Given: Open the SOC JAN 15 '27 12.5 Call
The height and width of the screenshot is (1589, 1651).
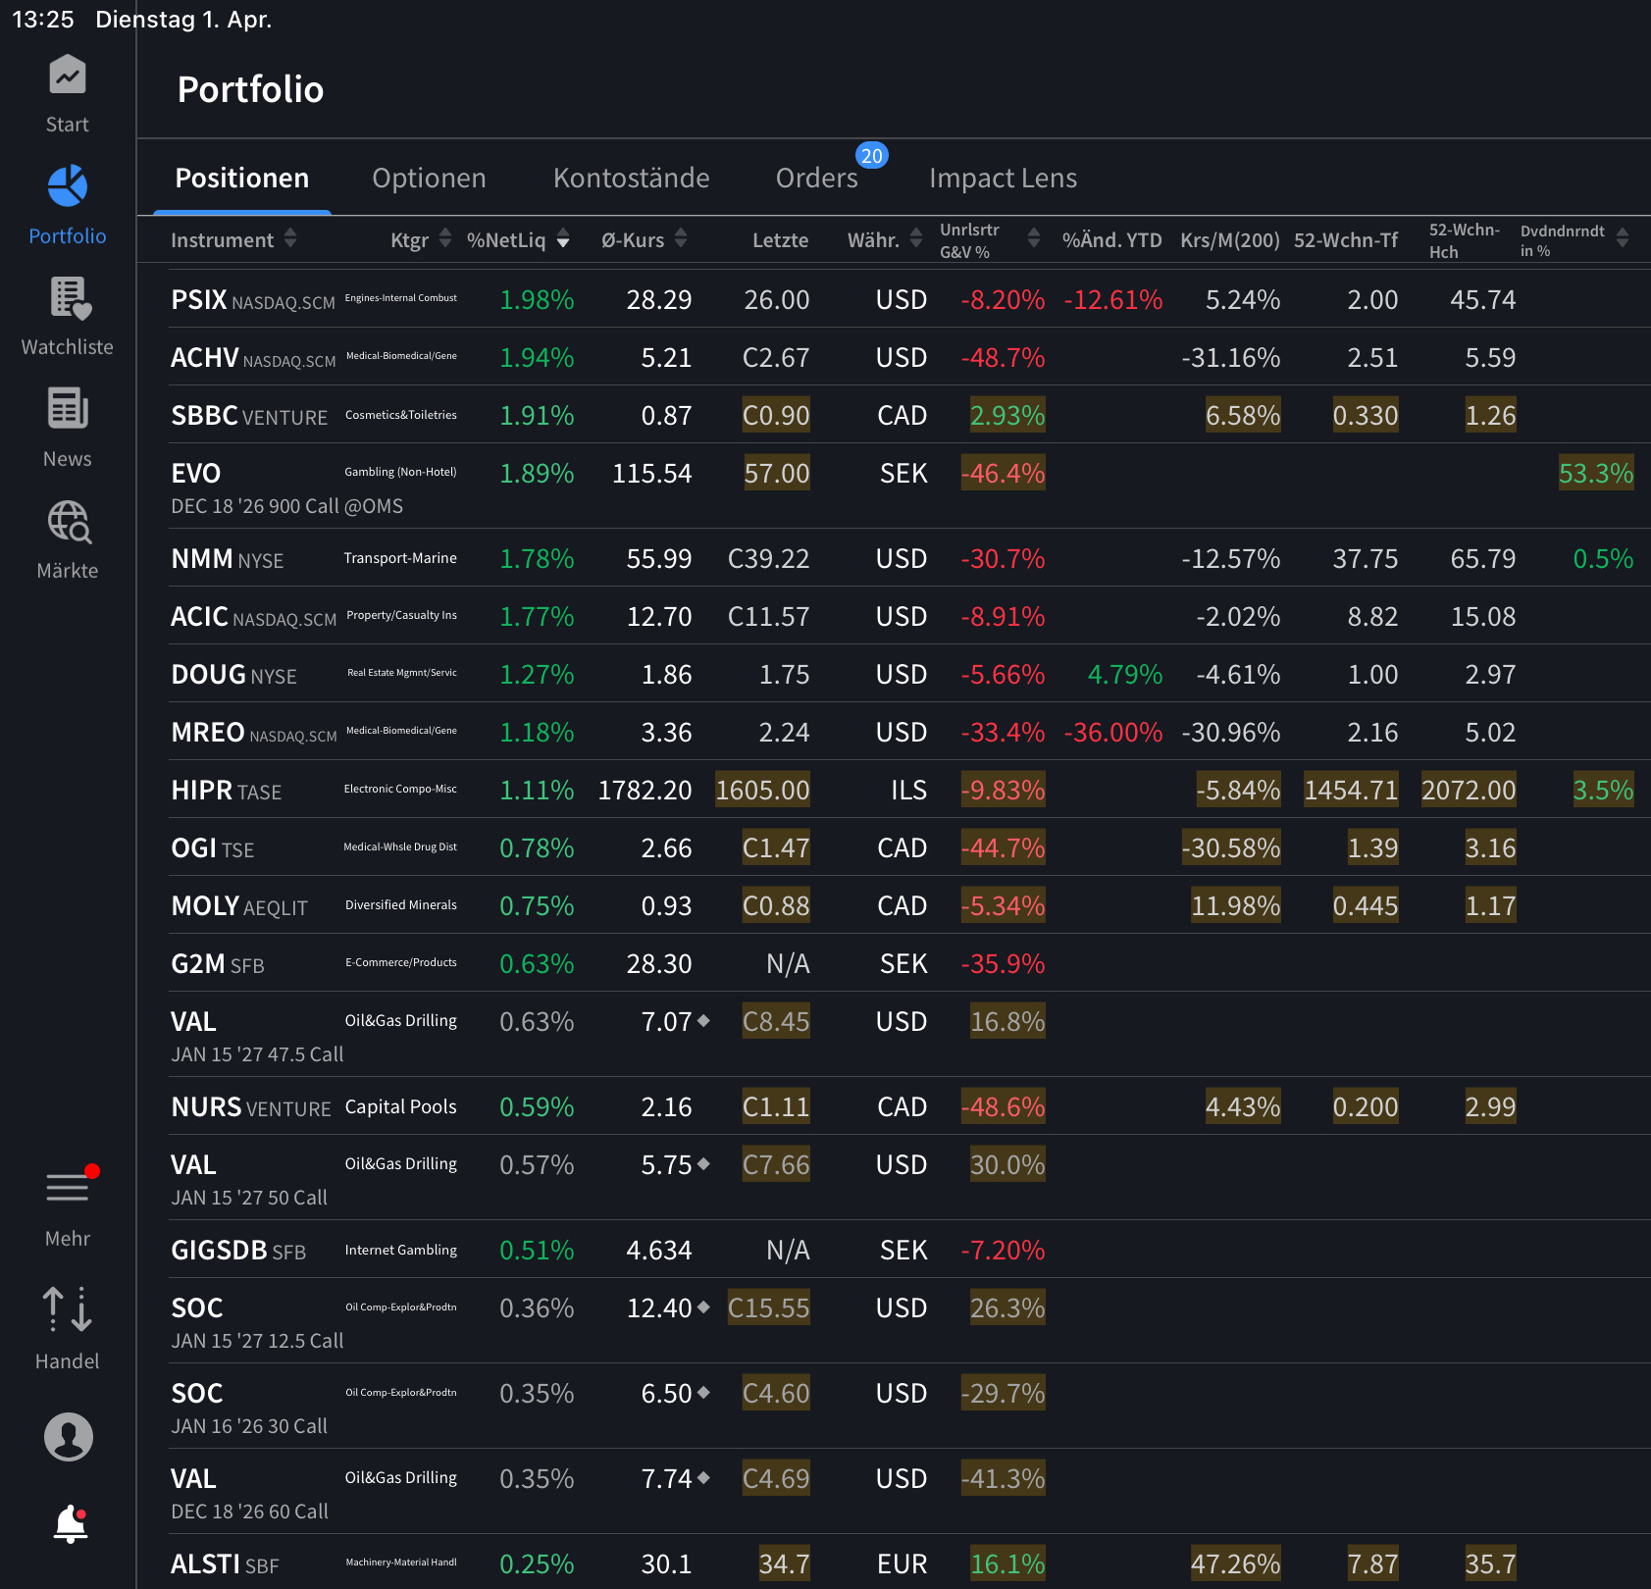Looking at the screenshot, I should [x=908, y=1321].
